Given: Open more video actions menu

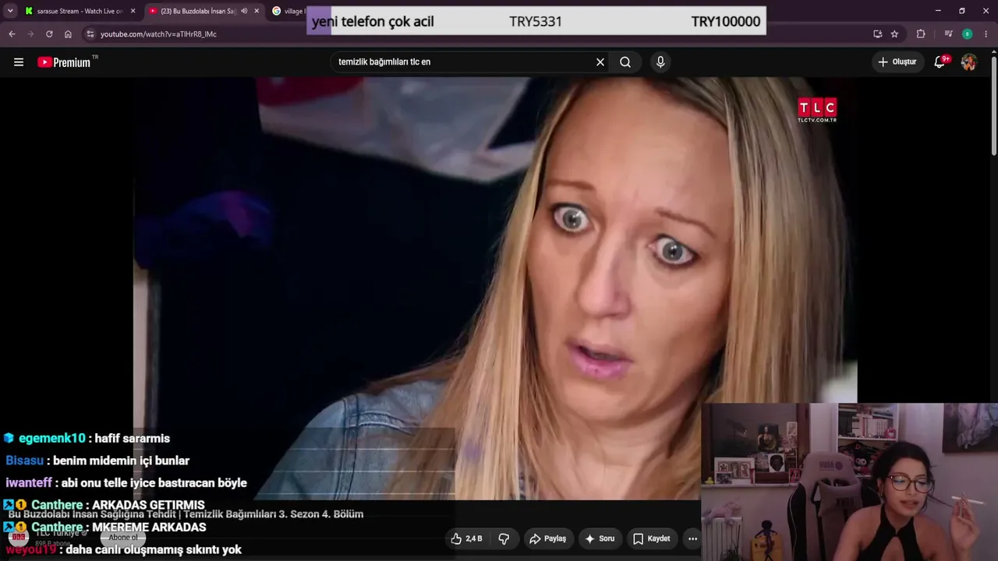Looking at the screenshot, I should [x=692, y=538].
